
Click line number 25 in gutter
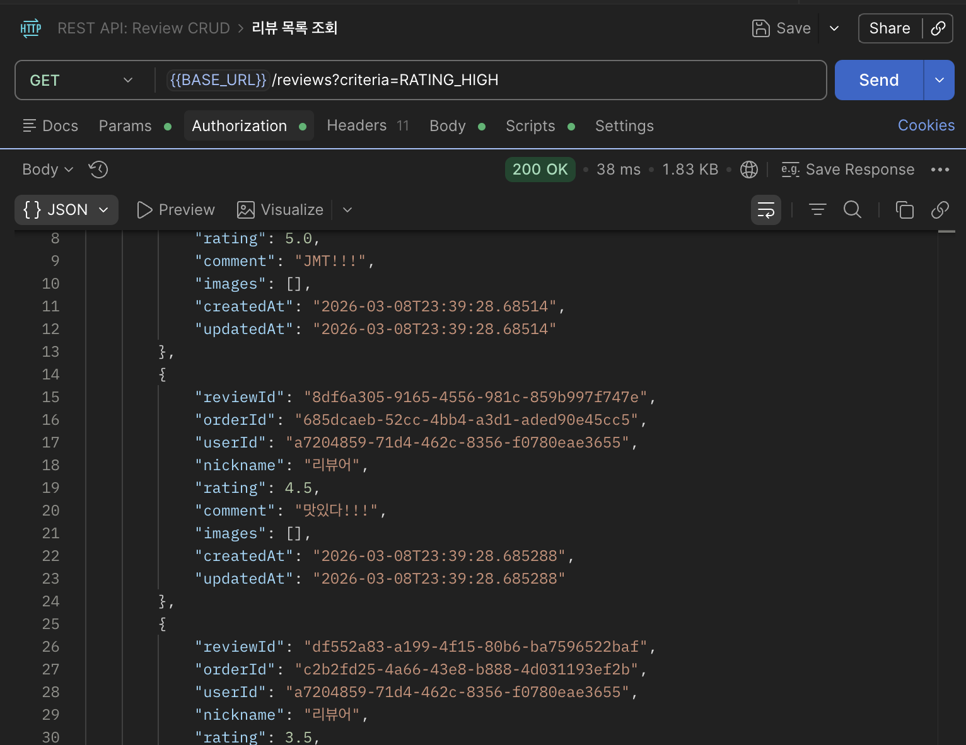(x=50, y=624)
